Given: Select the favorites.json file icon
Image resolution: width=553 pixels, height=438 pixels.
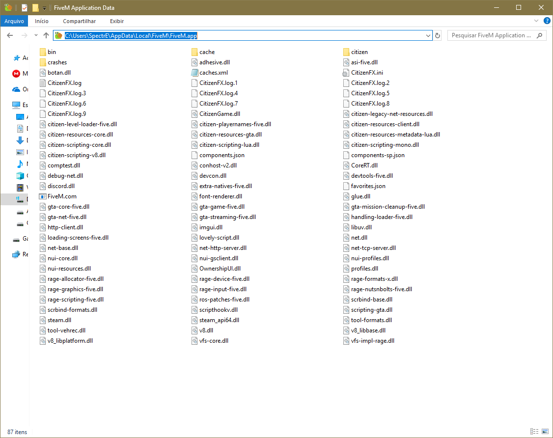Looking at the screenshot, I should pyautogui.click(x=346, y=186).
